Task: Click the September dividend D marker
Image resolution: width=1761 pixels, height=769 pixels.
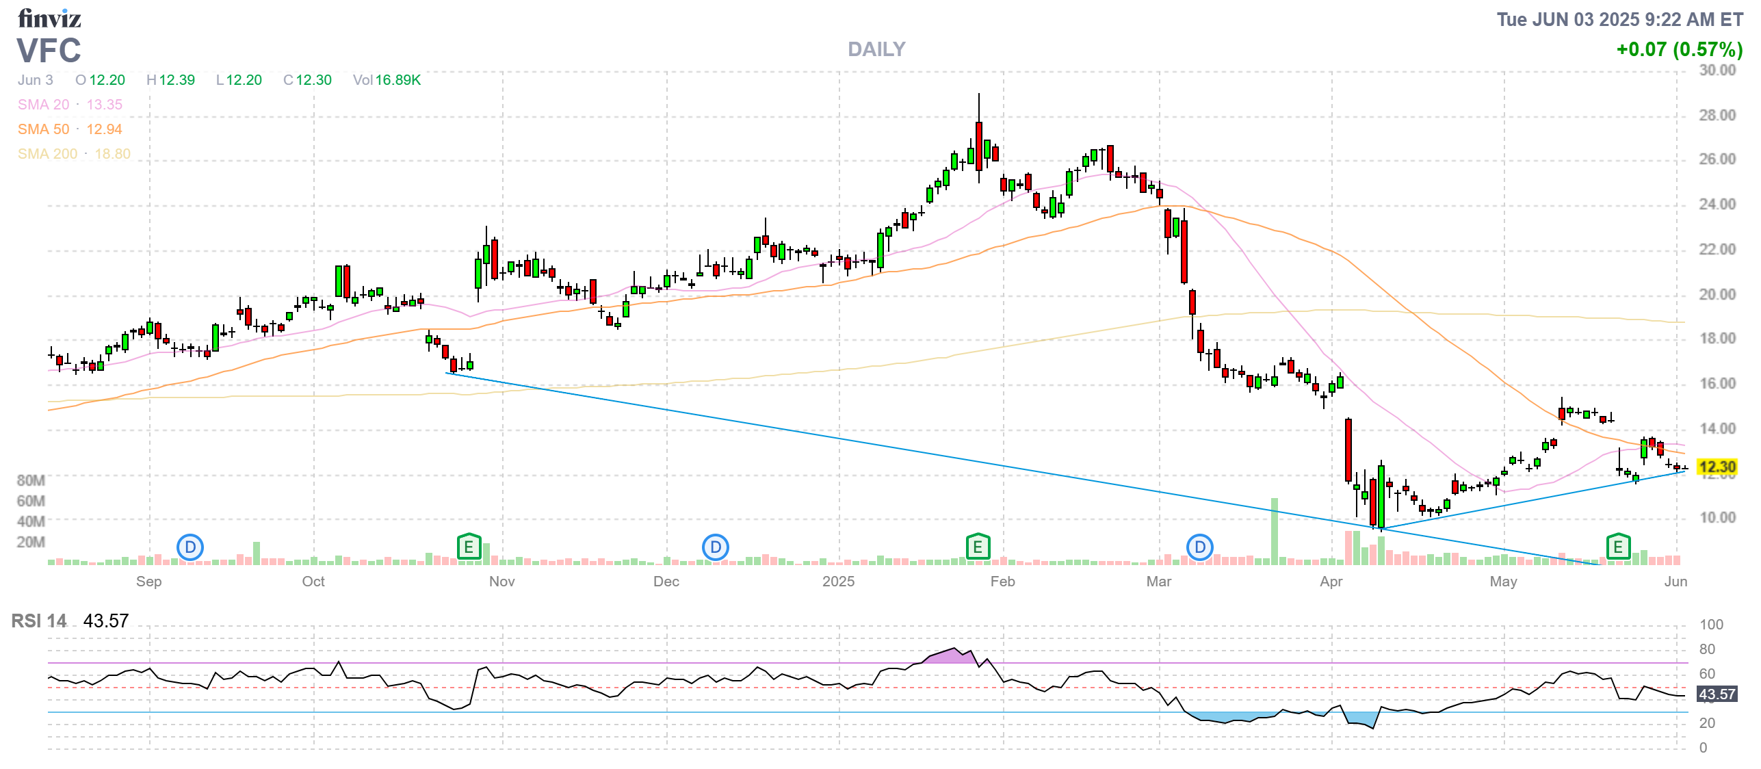Action: click(190, 547)
